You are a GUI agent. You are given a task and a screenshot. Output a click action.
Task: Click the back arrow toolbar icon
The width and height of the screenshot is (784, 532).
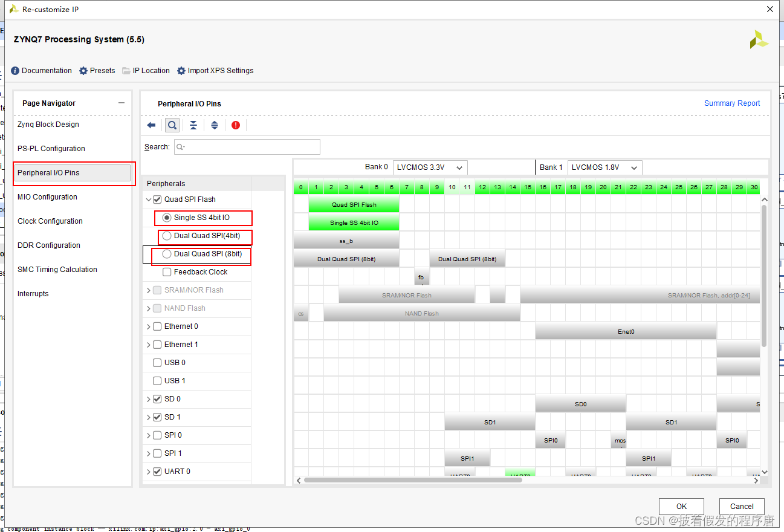pos(151,125)
